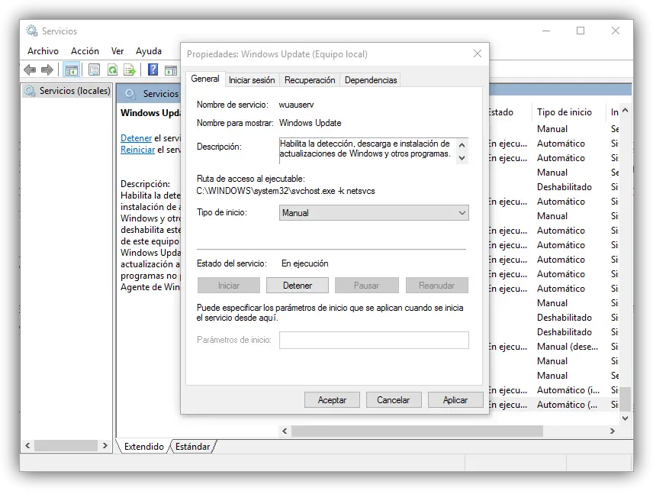Click the services list horizontal scroll left arrow
Screen dimensions: 653x491
pyautogui.click(x=285, y=431)
